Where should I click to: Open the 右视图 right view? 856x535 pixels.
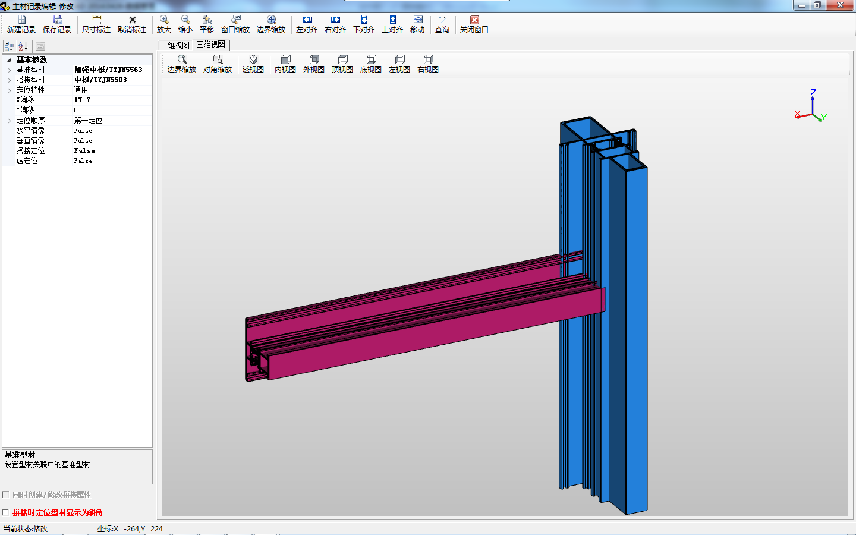click(428, 64)
